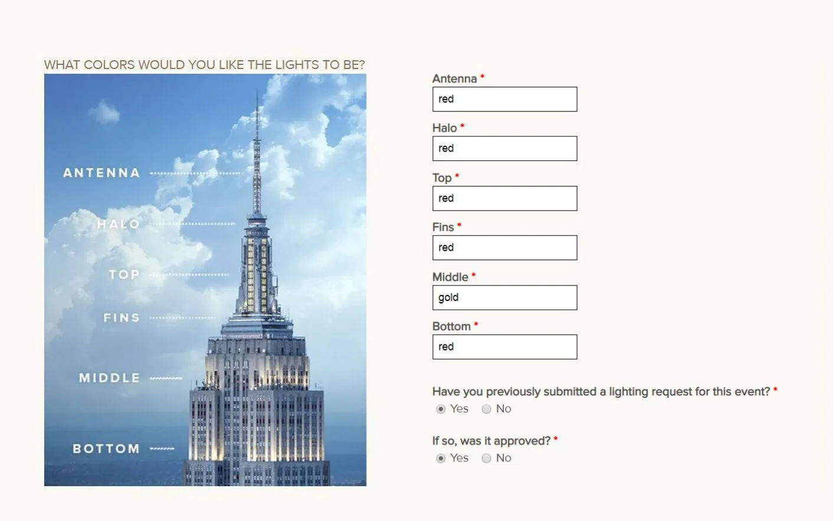Click the ANTENNA callout on the building photo

click(101, 173)
